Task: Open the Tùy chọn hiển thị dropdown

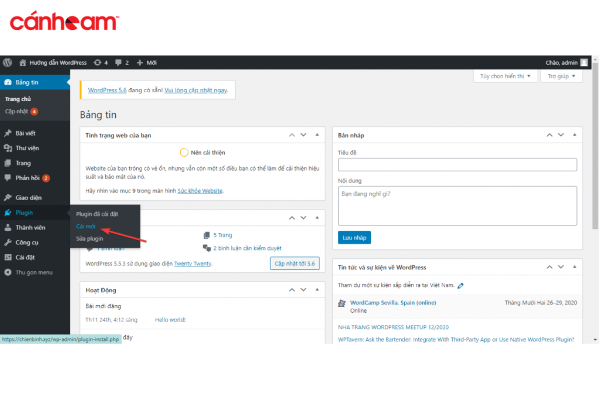Action: (506, 76)
